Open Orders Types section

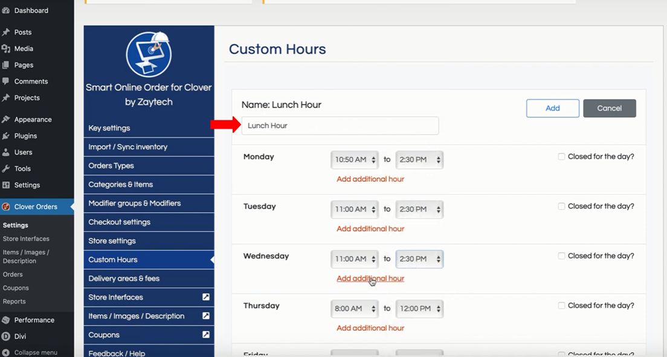pyautogui.click(x=149, y=166)
